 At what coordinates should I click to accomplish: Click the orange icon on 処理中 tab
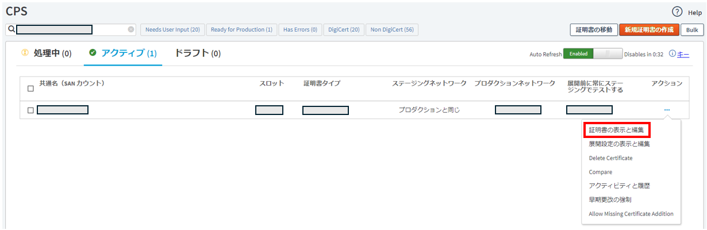pos(25,53)
